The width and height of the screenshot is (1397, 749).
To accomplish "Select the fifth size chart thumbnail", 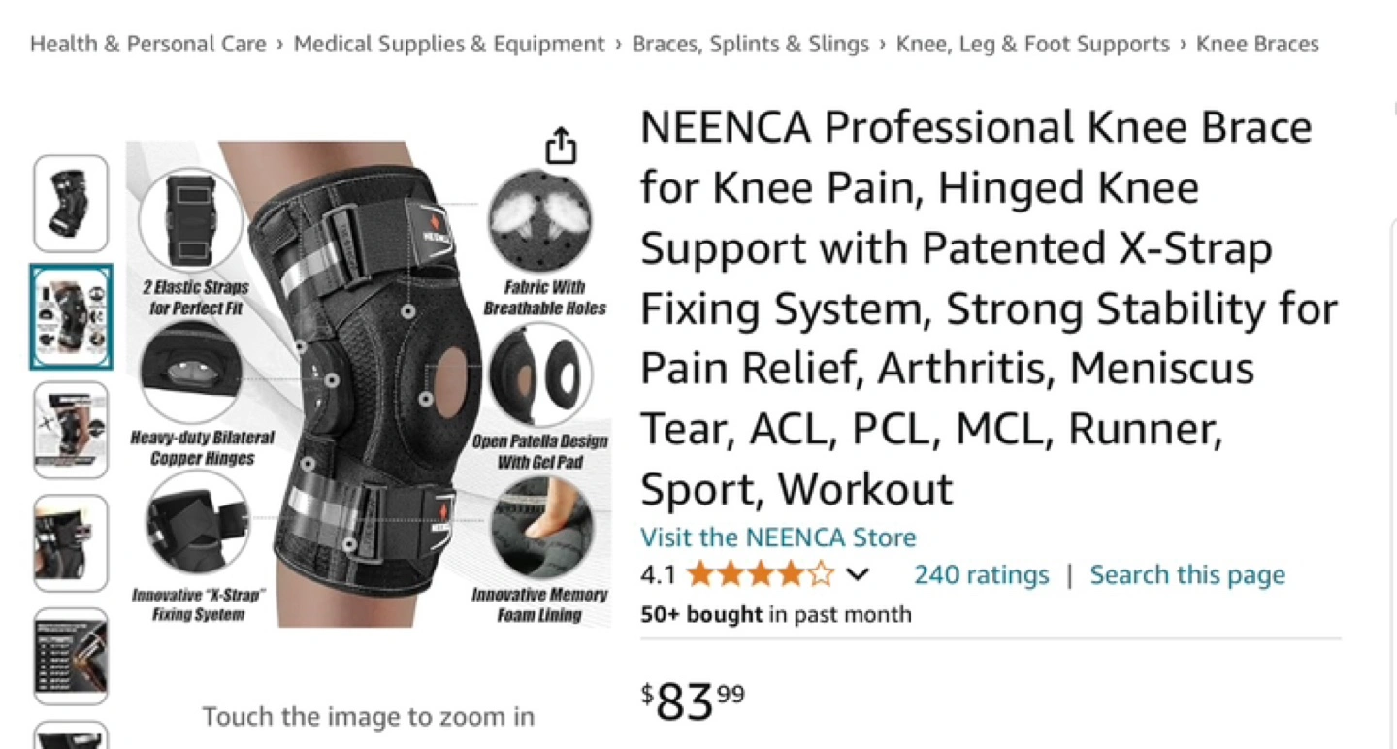I will [x=71, y=657].
